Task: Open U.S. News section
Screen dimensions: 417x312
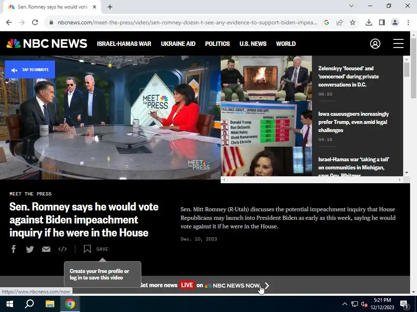Action: (253, 44)
